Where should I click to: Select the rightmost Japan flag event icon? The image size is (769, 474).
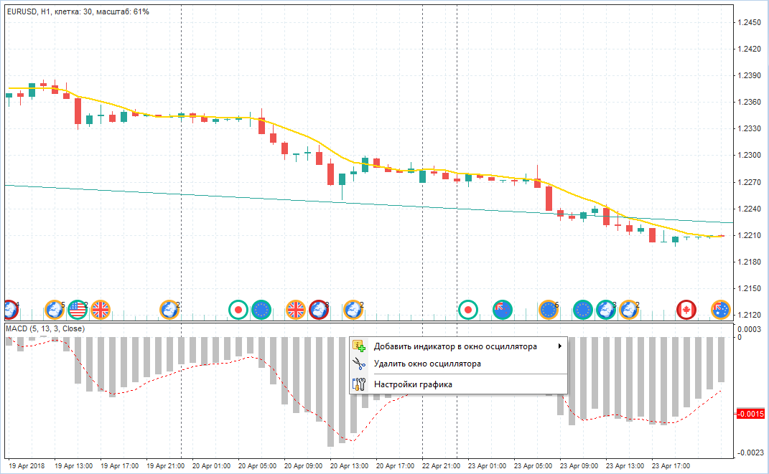468,310
